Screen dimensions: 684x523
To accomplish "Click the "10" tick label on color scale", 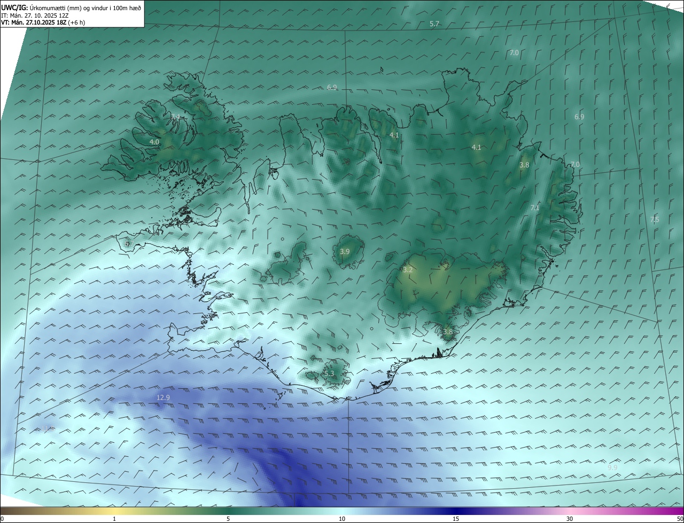I will tap(342, 519).
